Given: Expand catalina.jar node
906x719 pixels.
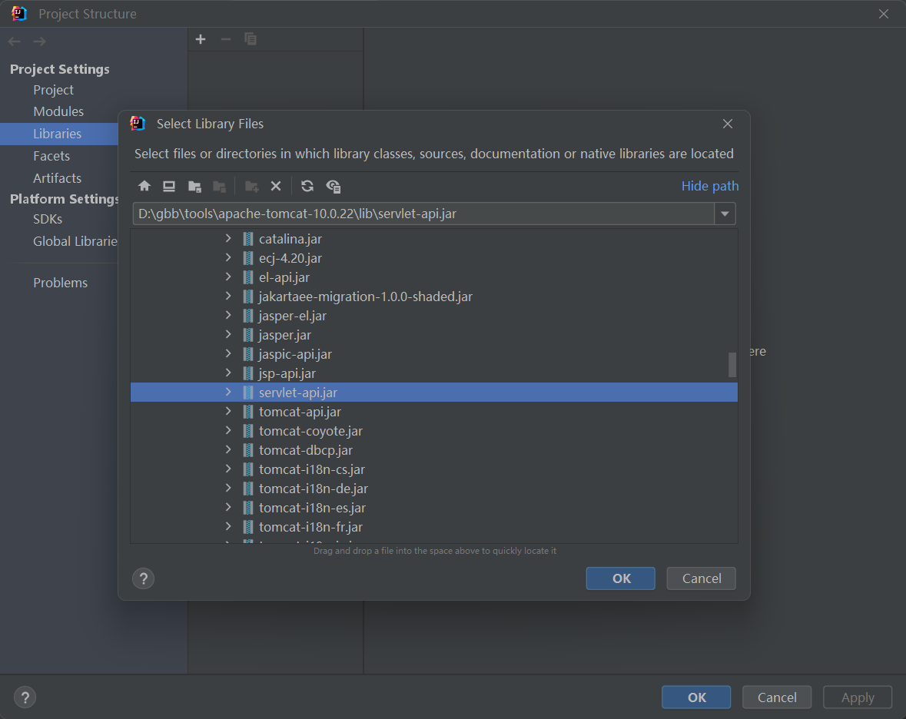Looking at the screenshot, I should [228, 238].
